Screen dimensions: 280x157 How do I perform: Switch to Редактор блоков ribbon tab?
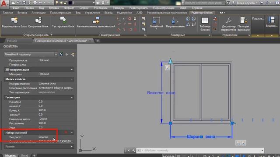pos(202,13)
